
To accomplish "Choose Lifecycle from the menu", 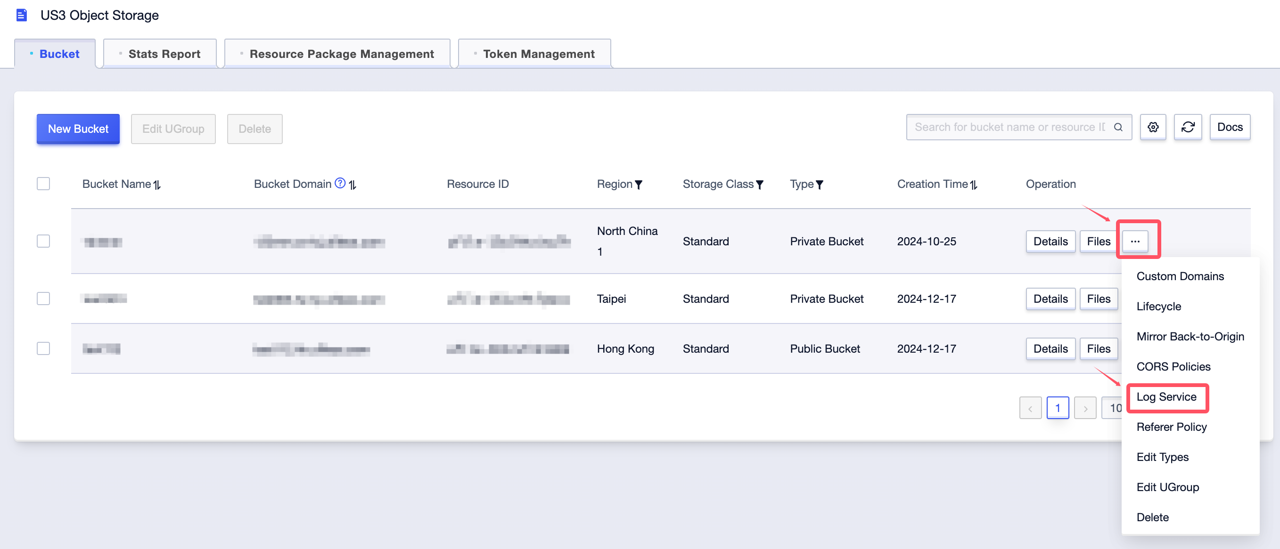I will click(1159, 306).
